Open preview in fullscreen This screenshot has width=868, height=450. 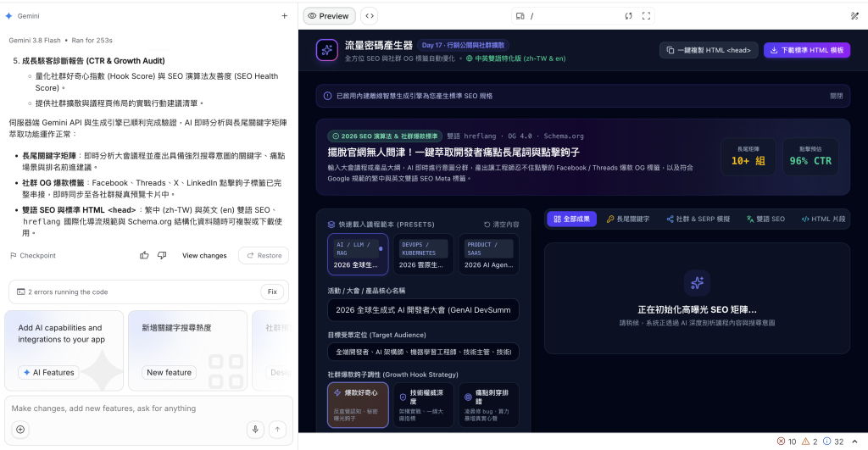click(x=646, y=16)
